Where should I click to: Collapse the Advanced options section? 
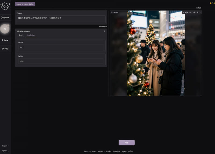(105, 31)
